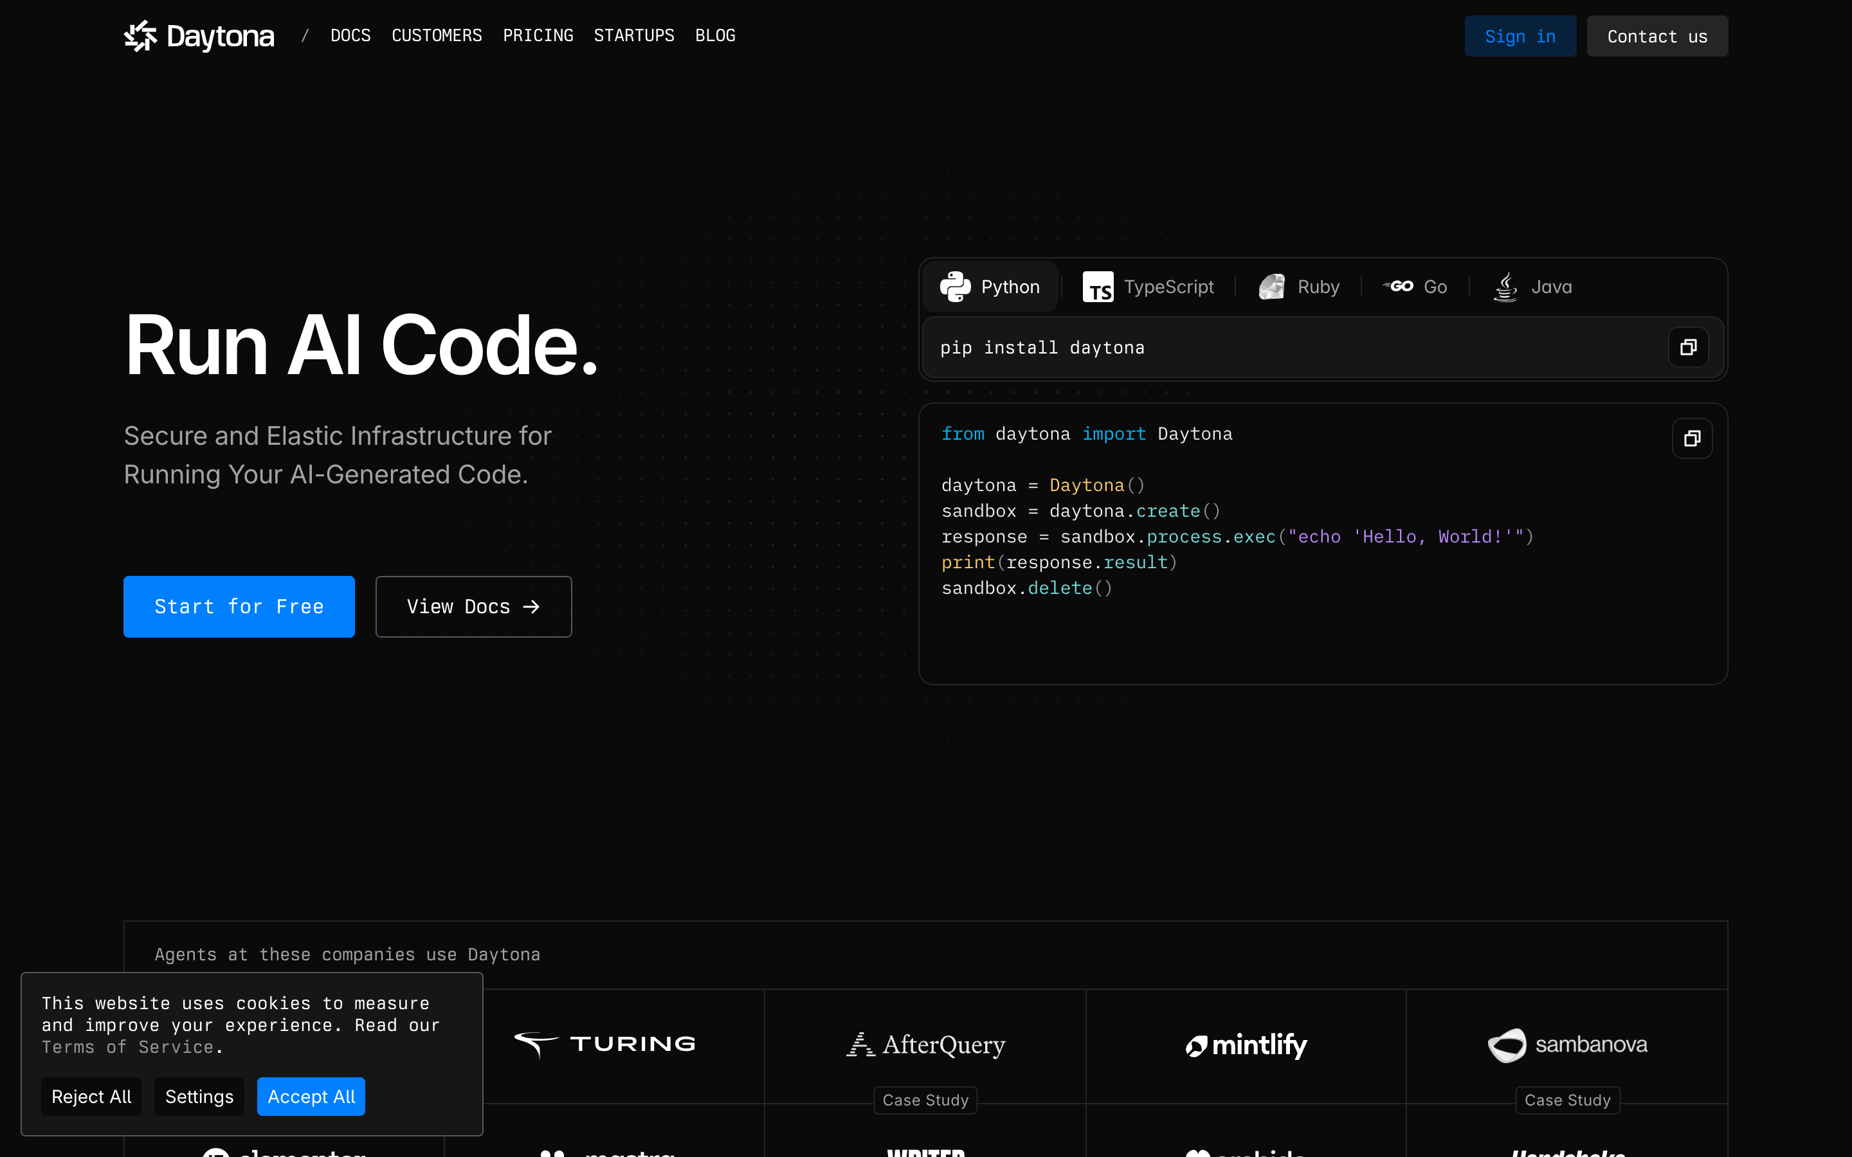Click the Daytona logo in the header
This screenshot has width=1852, height=1157.
(199, 36)
